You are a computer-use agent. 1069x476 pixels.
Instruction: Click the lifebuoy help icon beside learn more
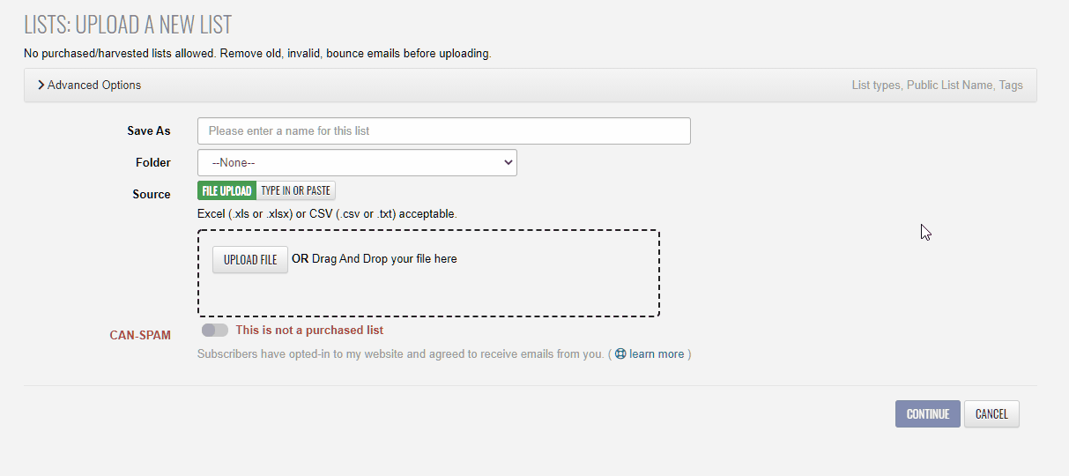click(x=620, y=354)
